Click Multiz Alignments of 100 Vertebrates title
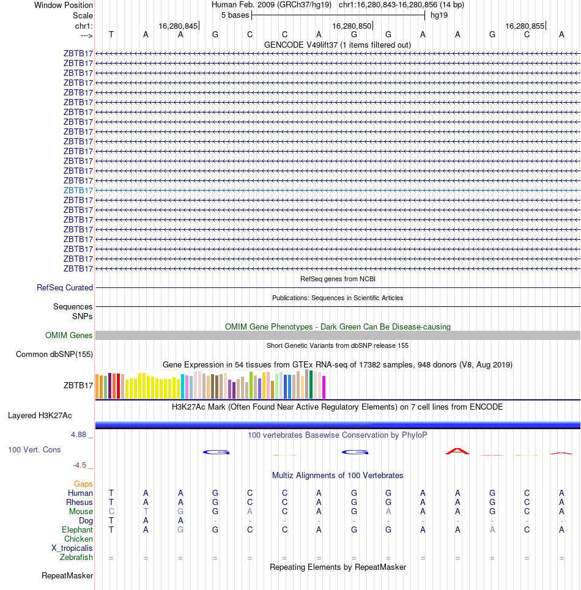 338,475
